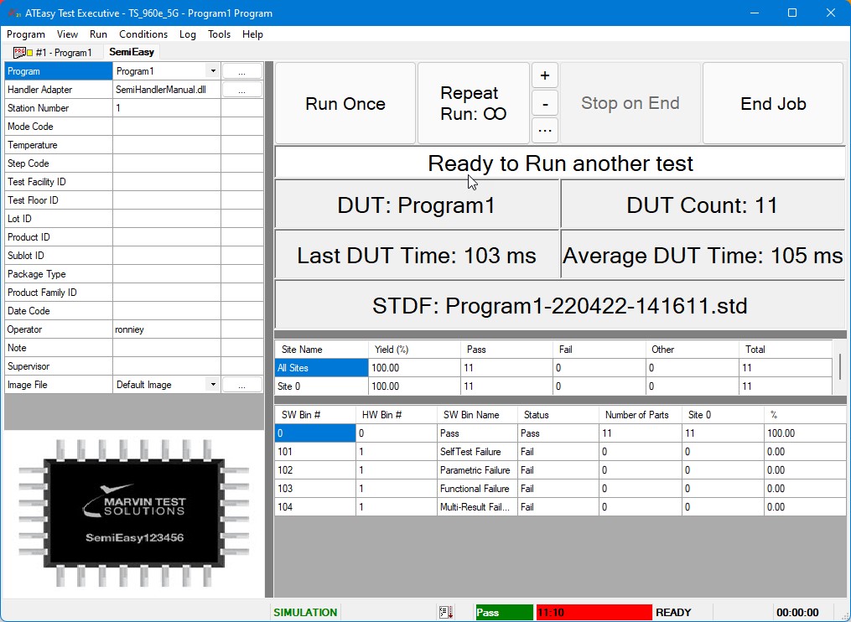Select the Program property label row
Image resolution: width=851 pixels, height=622 pixels.
tap(58, 71)
